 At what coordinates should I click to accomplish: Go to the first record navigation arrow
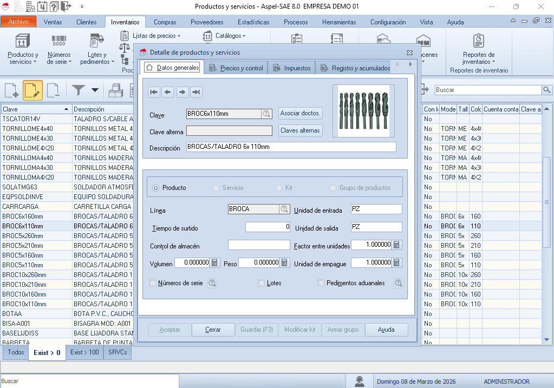tap(154, 93)
